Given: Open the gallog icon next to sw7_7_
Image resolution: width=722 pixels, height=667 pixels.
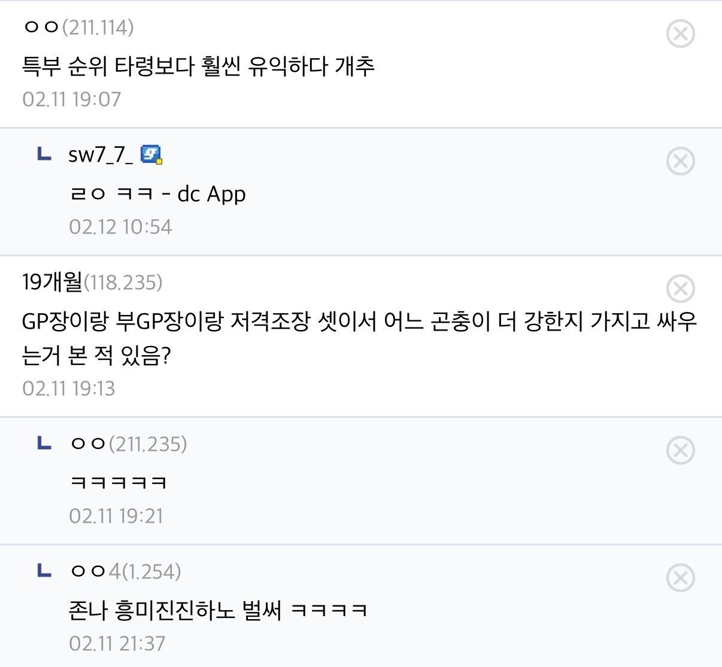Looking at the screenshot, I should [151, 154].
